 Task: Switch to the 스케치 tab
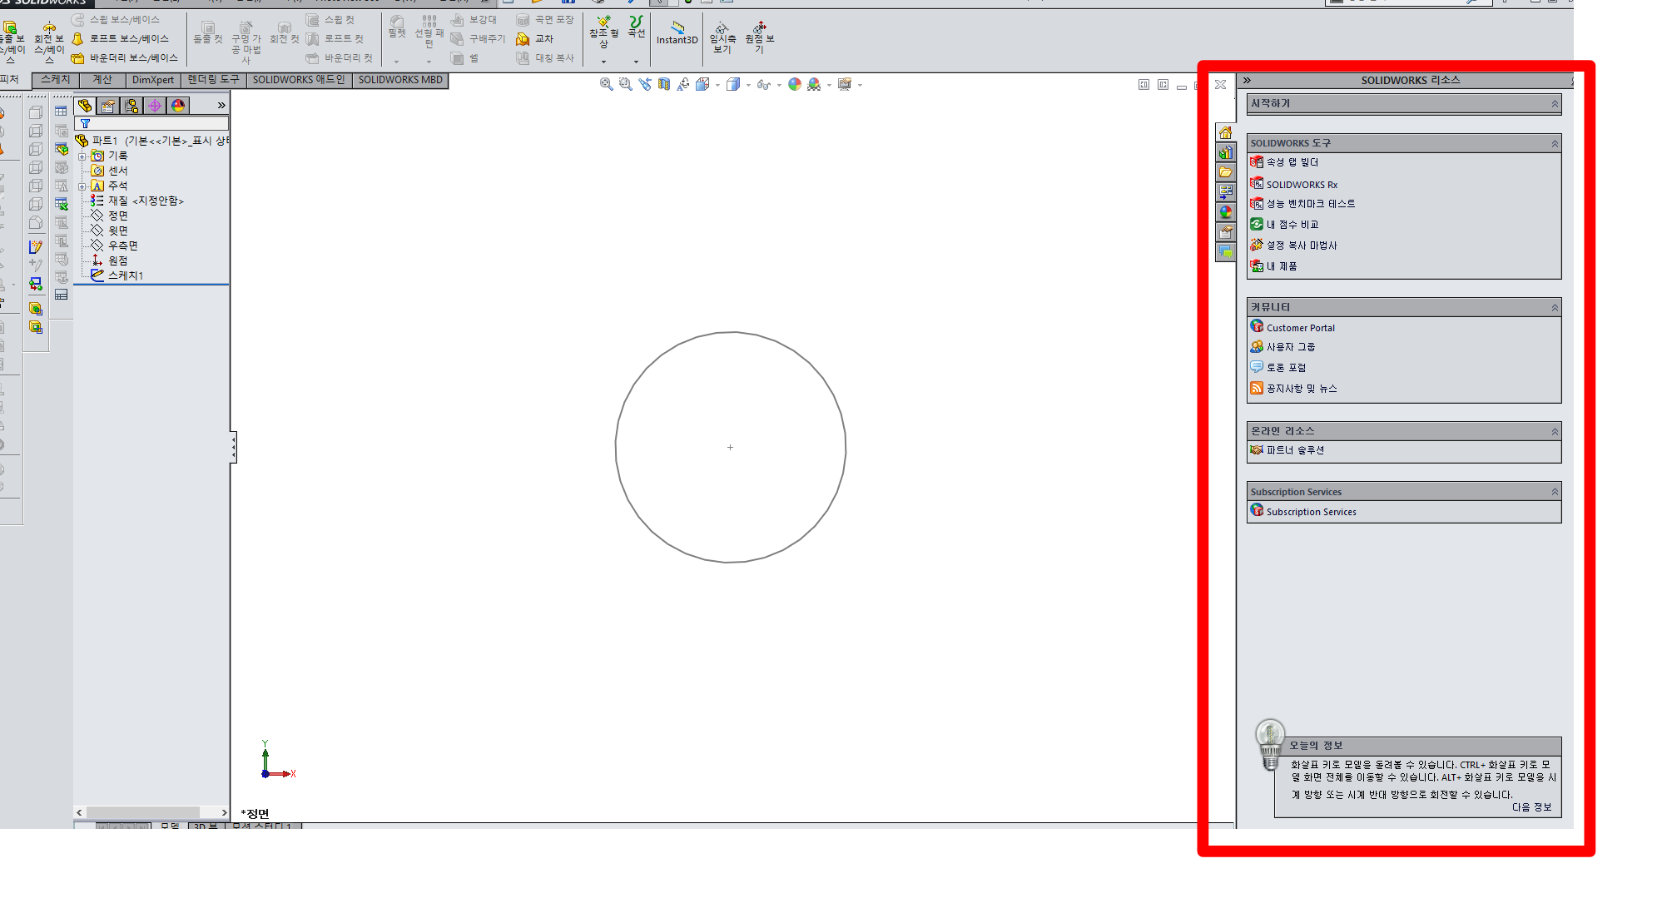click(x=56, y=80)
